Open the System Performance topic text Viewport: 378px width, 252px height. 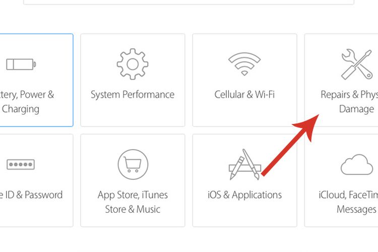pyautogui.click(x=133, y=95)
